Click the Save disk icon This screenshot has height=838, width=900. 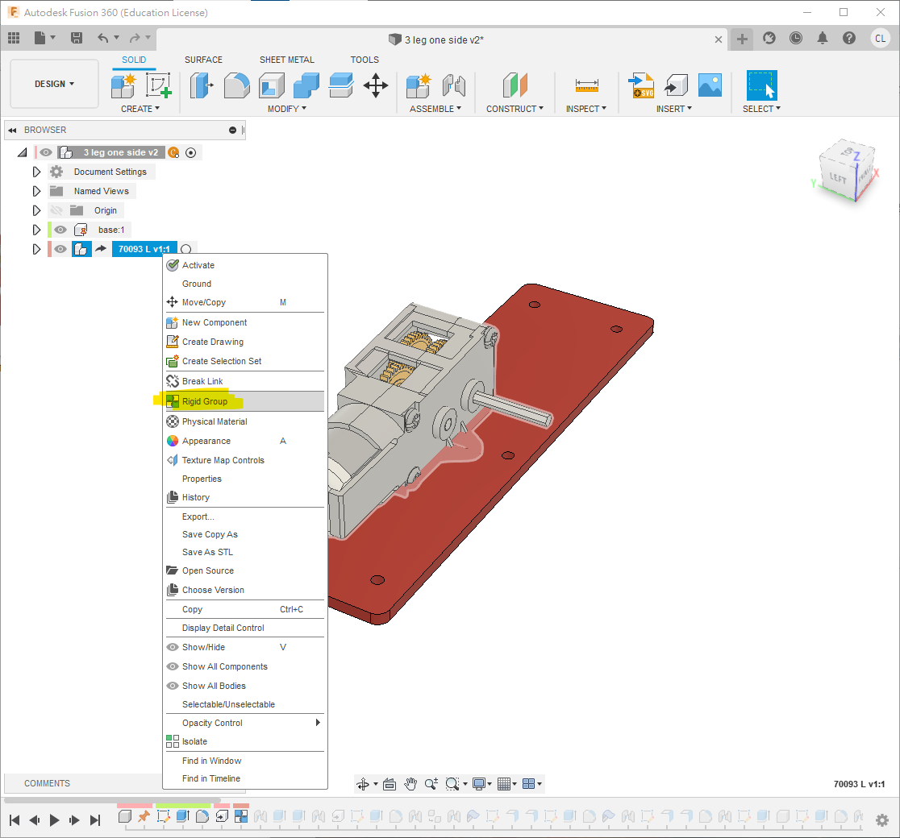tap(77, 38)
